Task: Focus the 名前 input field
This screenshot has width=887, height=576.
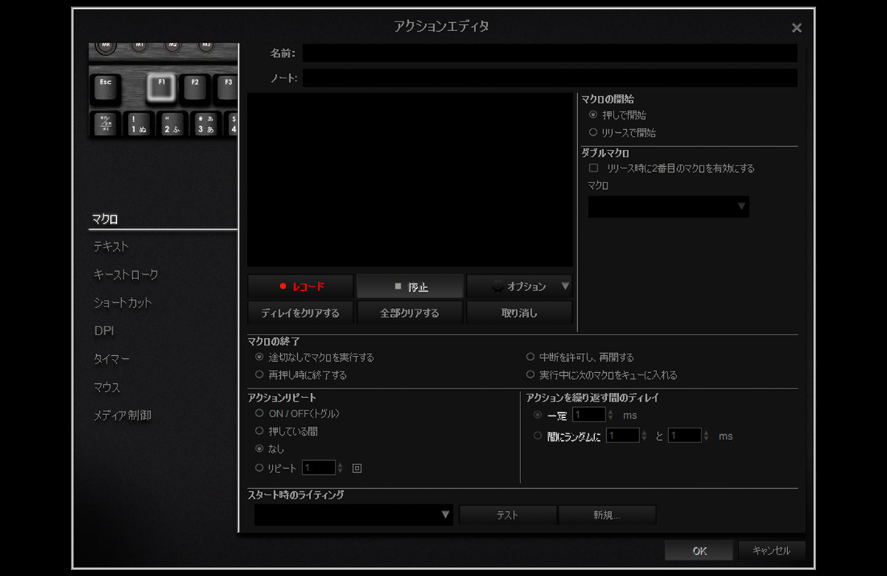Action: 550,53
